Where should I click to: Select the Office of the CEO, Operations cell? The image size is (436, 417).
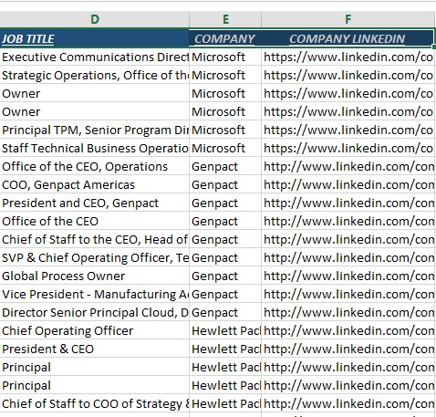[94, 166]
